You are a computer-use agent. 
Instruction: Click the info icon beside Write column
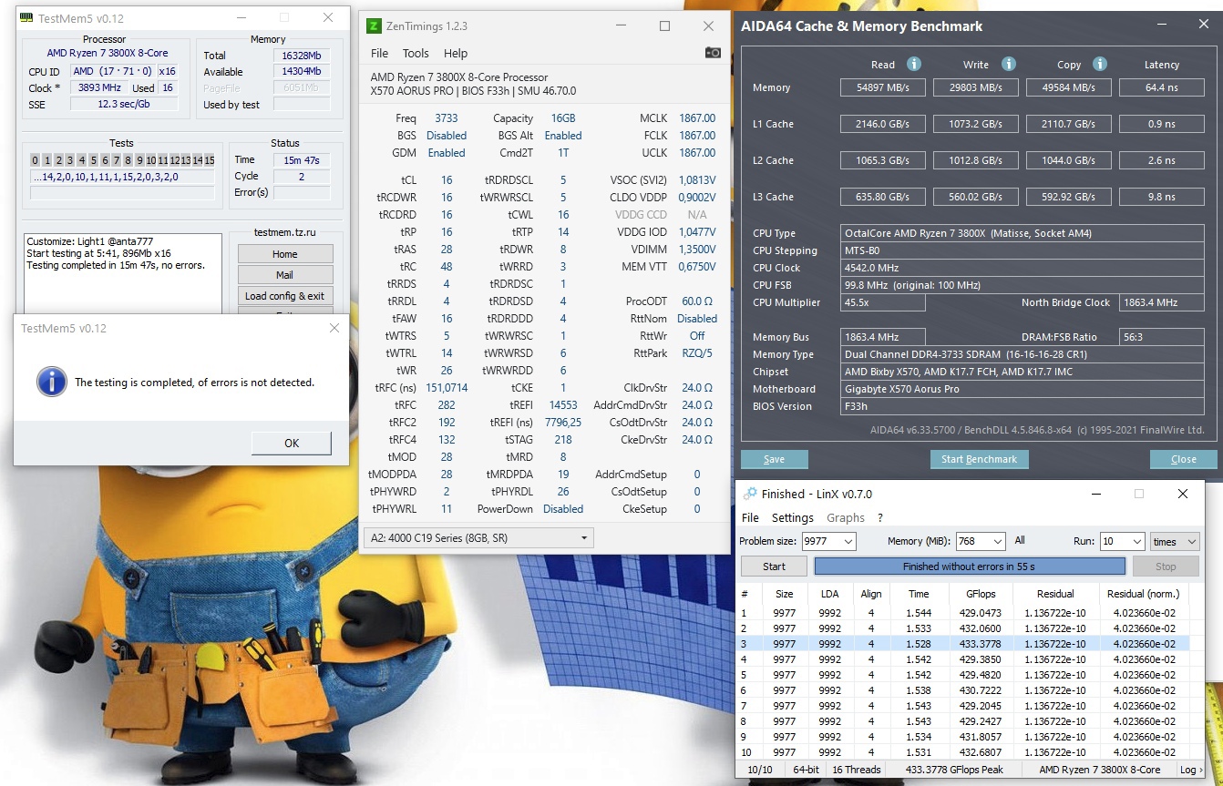pyautogui.click(x=1009, y=64)
